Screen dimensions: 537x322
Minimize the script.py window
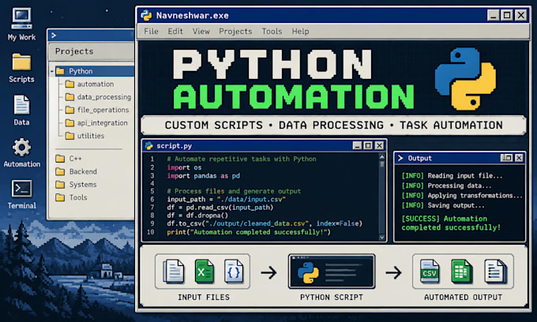click(x=357, y=146)
